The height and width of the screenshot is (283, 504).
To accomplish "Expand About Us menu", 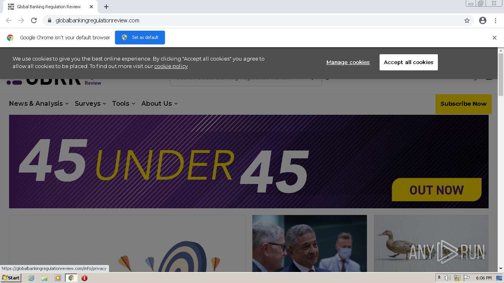I will [159, 103].
